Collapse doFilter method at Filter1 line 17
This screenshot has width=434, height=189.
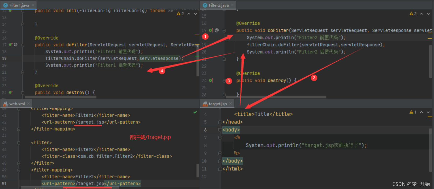click(23, 45)
